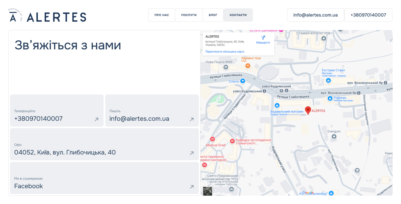401x204 pixels.
Task: Click the ALERTES logo in header
Action: click(x=48, y=17)
